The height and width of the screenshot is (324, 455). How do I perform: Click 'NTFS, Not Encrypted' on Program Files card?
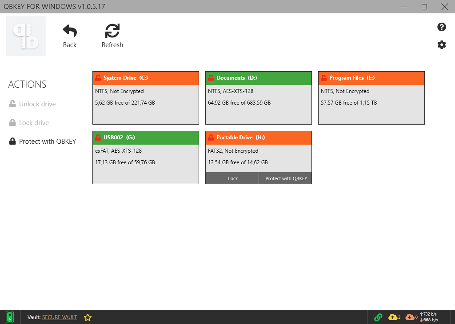point(345,91)
